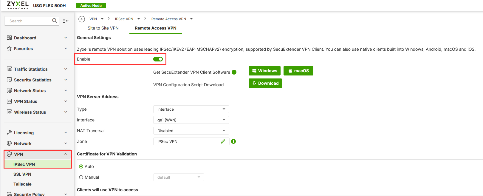483x196 pixels.
Task: Click the info icon next to SecuExtender
Action: point(234,72)
